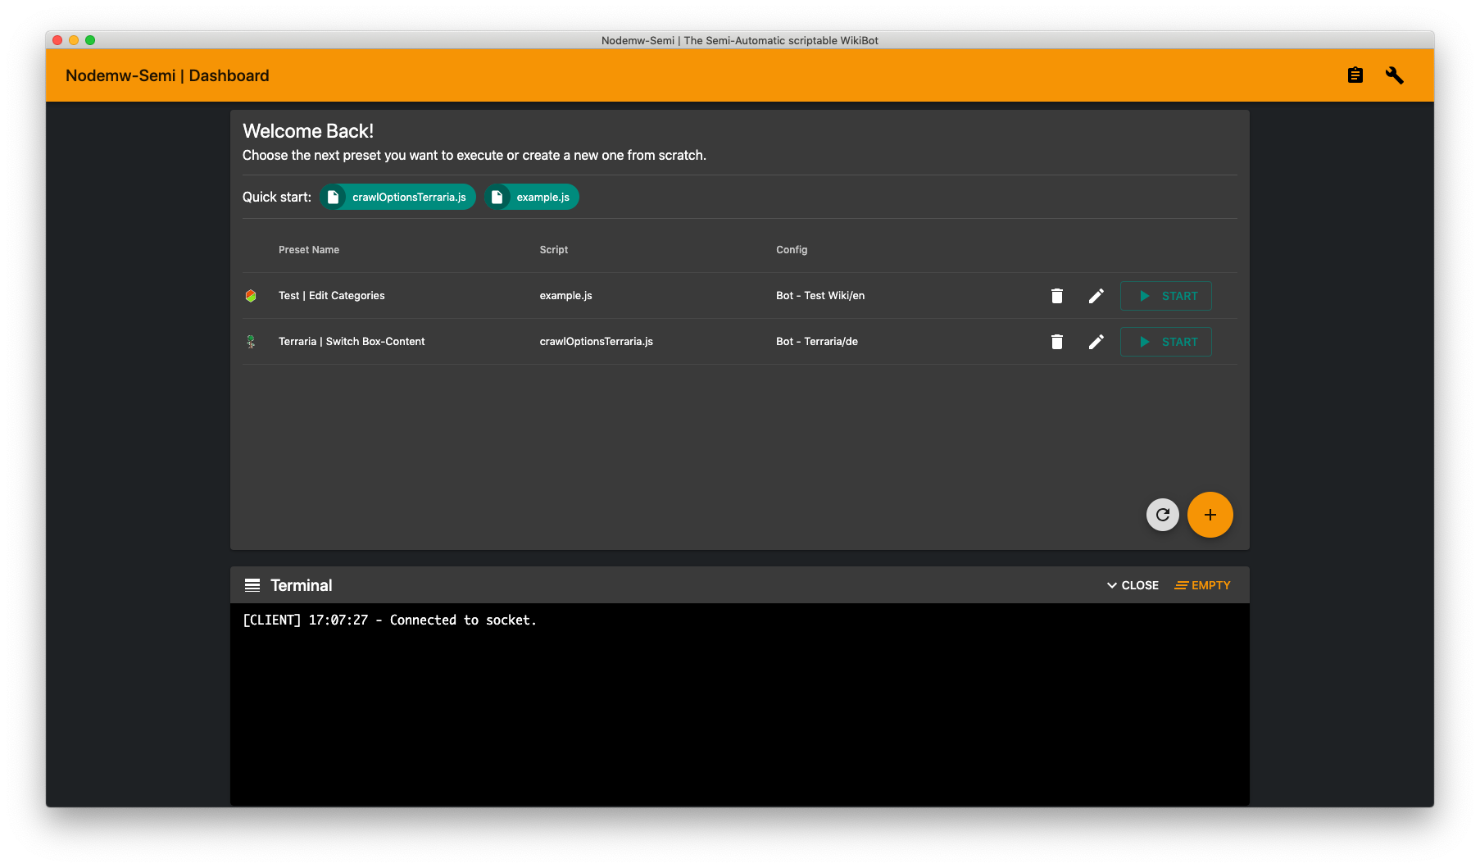Screen dimensions: 1480x868
Task: Click the Terminal list icon
Action: point(252,585)
